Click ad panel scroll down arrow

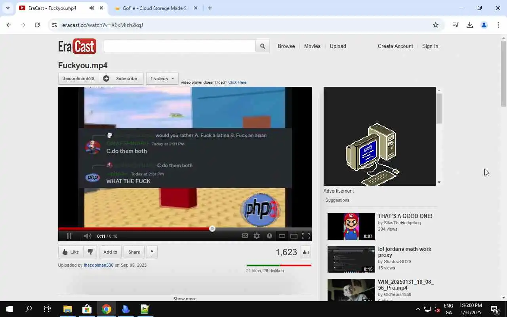[x=439, y=182]
